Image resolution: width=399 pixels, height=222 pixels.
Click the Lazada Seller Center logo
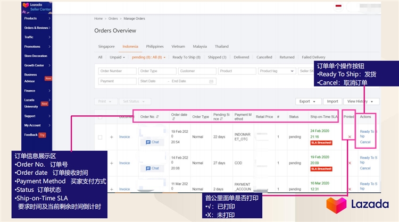pos(37,7)
